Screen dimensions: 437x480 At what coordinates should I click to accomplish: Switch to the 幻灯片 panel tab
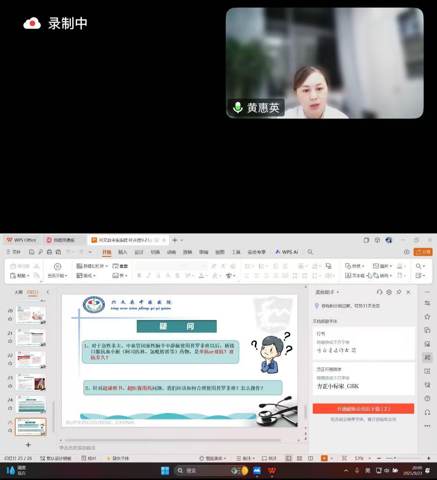pos(33,292)
